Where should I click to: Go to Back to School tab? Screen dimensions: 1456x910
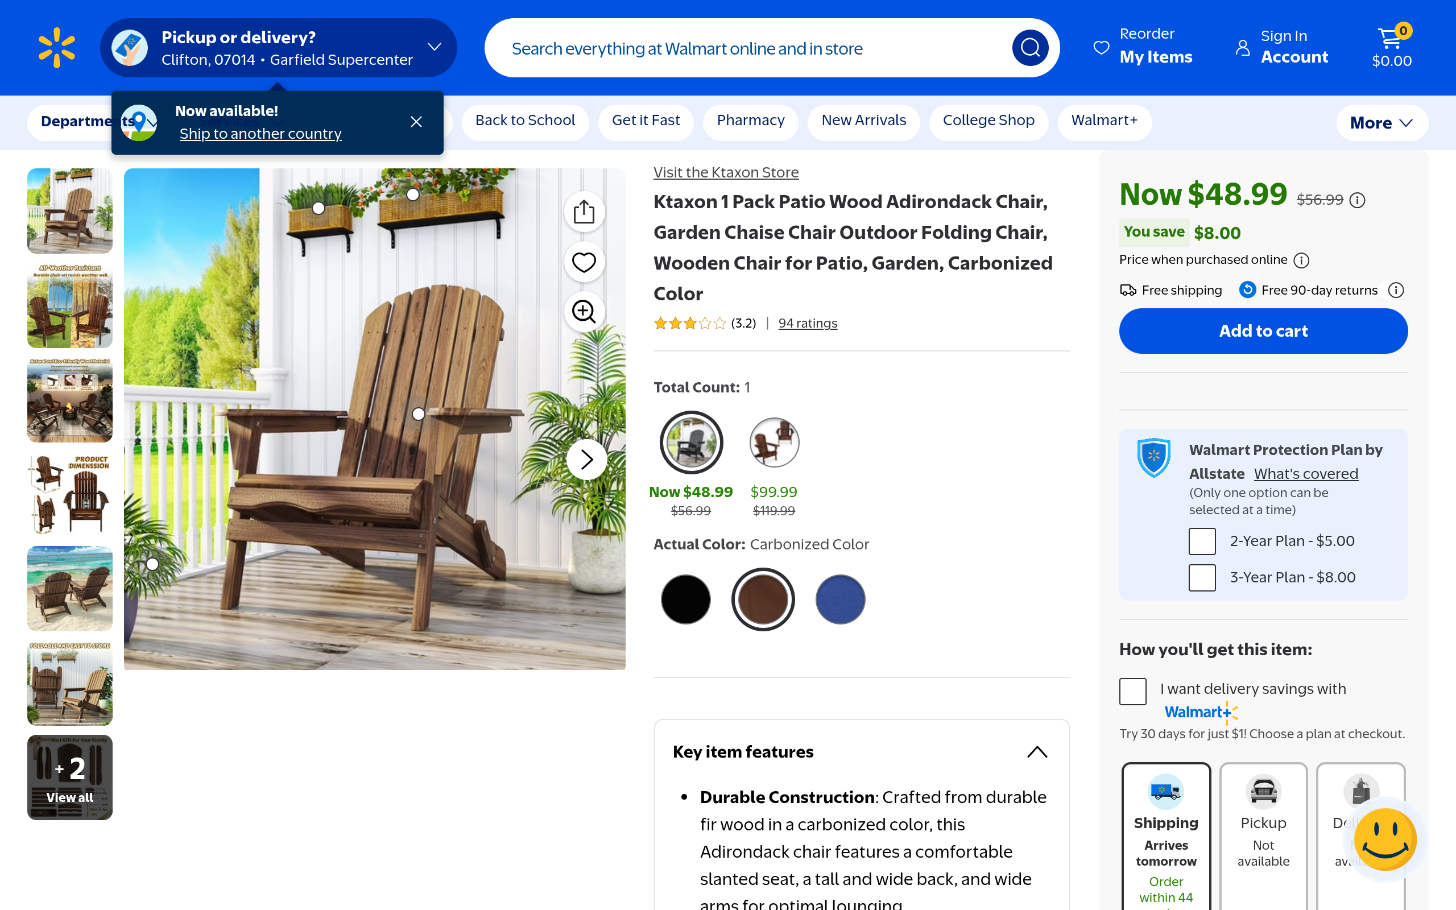pos(524,121)
